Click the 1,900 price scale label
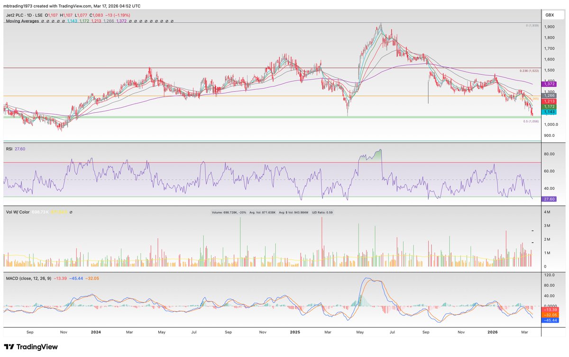The width and height of the screenshot is (569, 357). pos(550,27)
